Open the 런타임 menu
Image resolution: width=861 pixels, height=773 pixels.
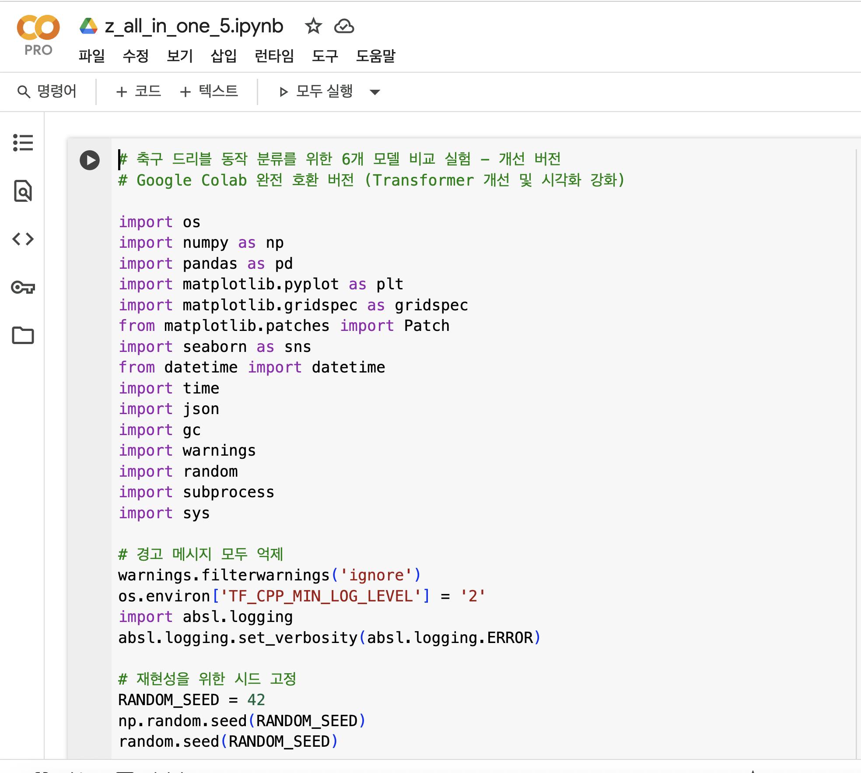(x=274, y=56)
